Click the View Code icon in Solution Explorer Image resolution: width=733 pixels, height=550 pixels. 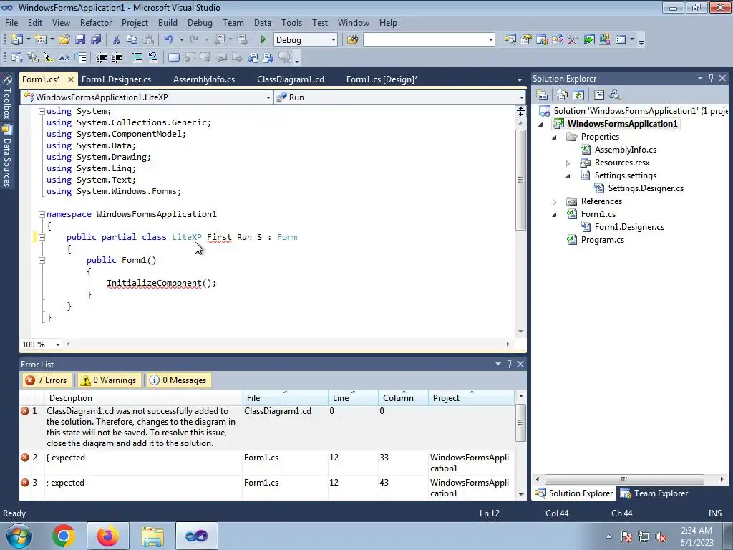599,95
